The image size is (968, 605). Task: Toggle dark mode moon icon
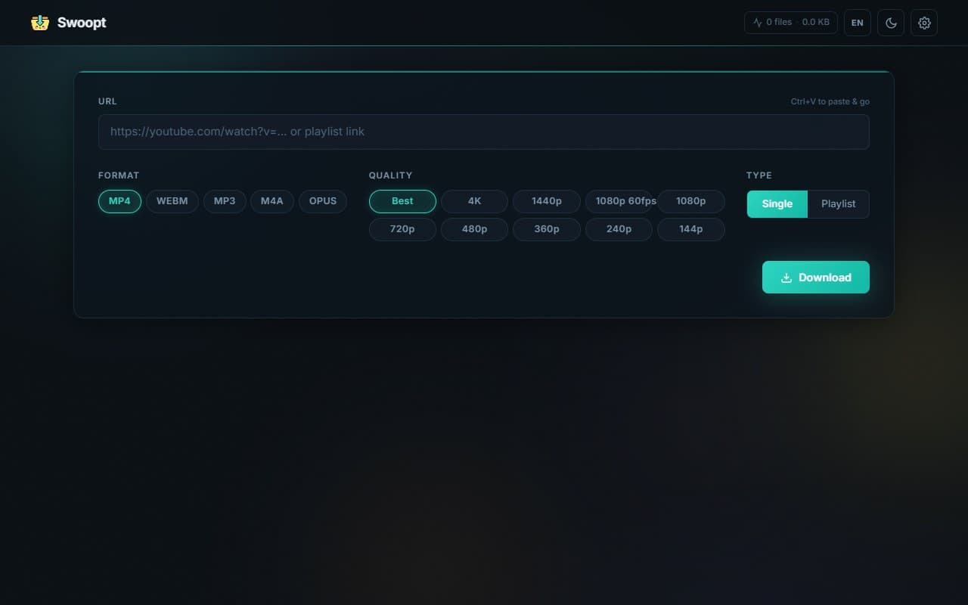[891, 23]
